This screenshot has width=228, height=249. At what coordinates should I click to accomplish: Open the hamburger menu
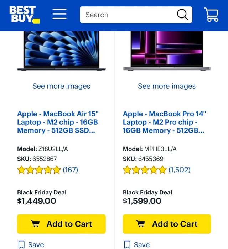click(x=59, y=15)
